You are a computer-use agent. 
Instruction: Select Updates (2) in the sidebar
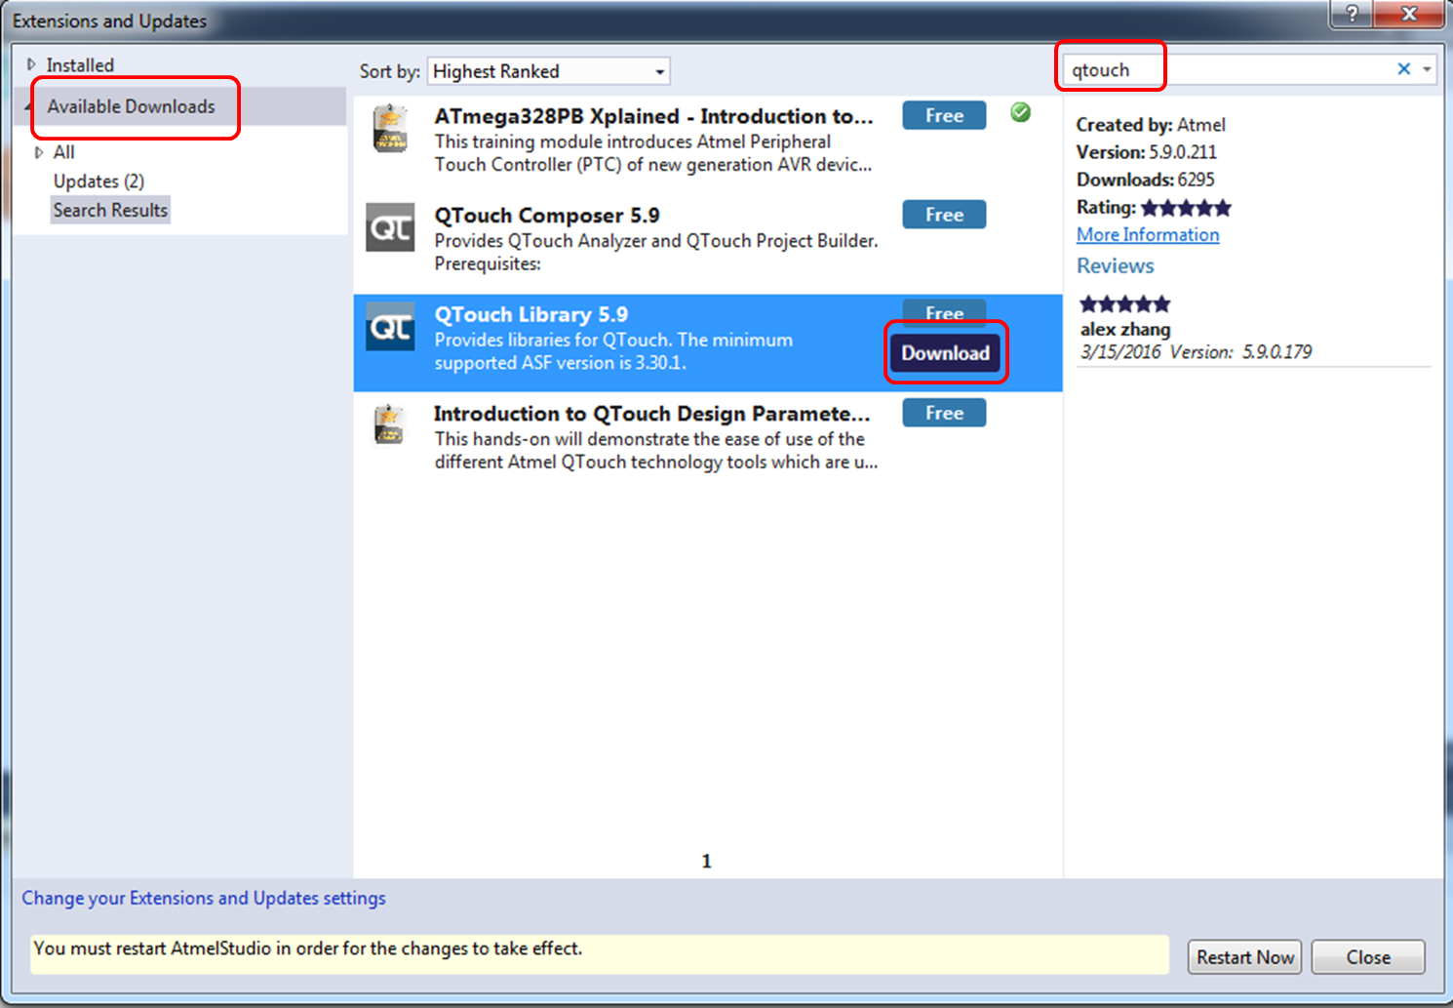(98, 181)
